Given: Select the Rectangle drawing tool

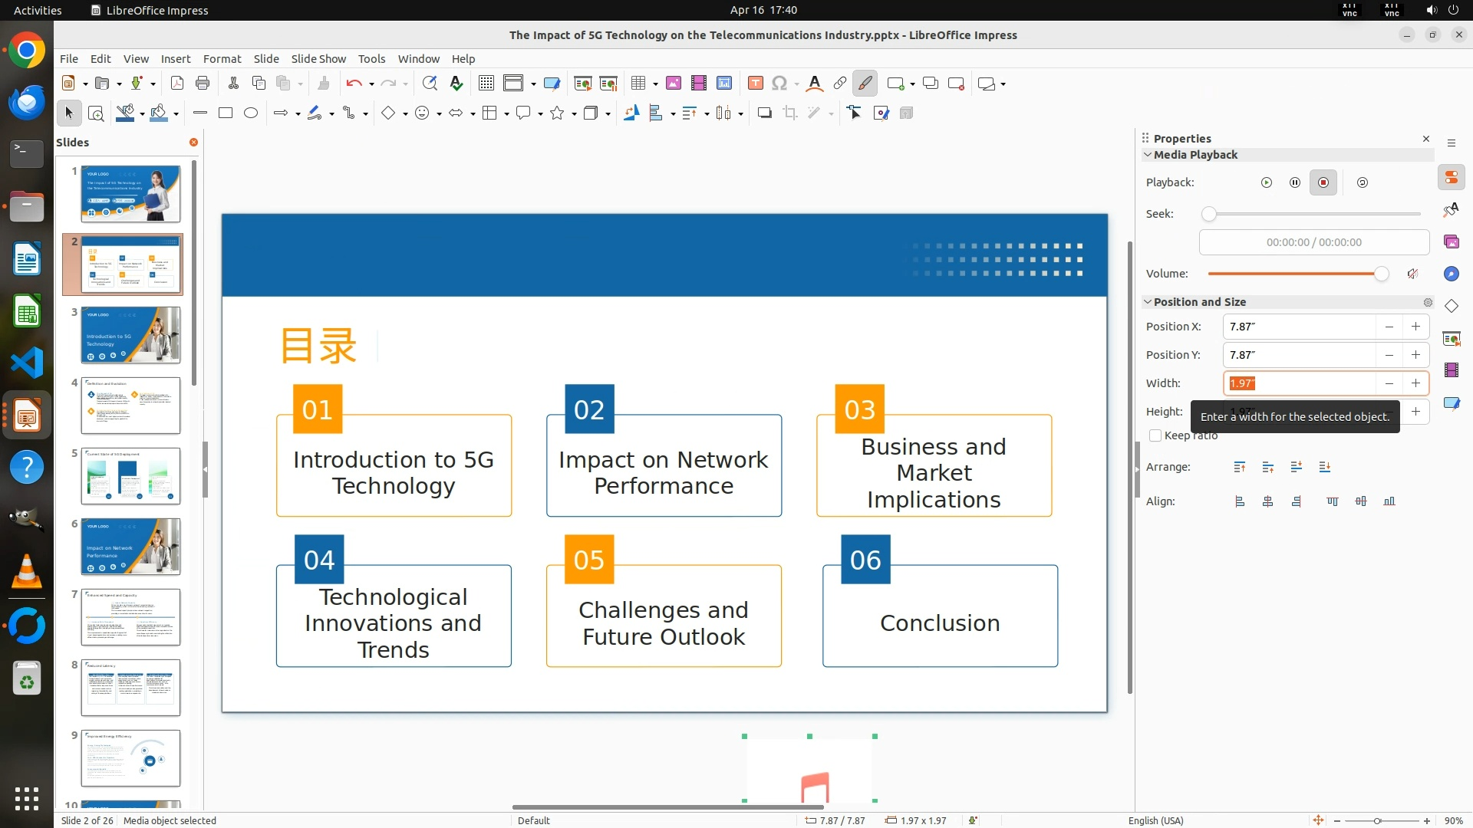Looking at the screenshot, I should coord(226,113).
